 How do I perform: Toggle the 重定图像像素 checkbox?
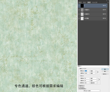(x=79, y=89)
